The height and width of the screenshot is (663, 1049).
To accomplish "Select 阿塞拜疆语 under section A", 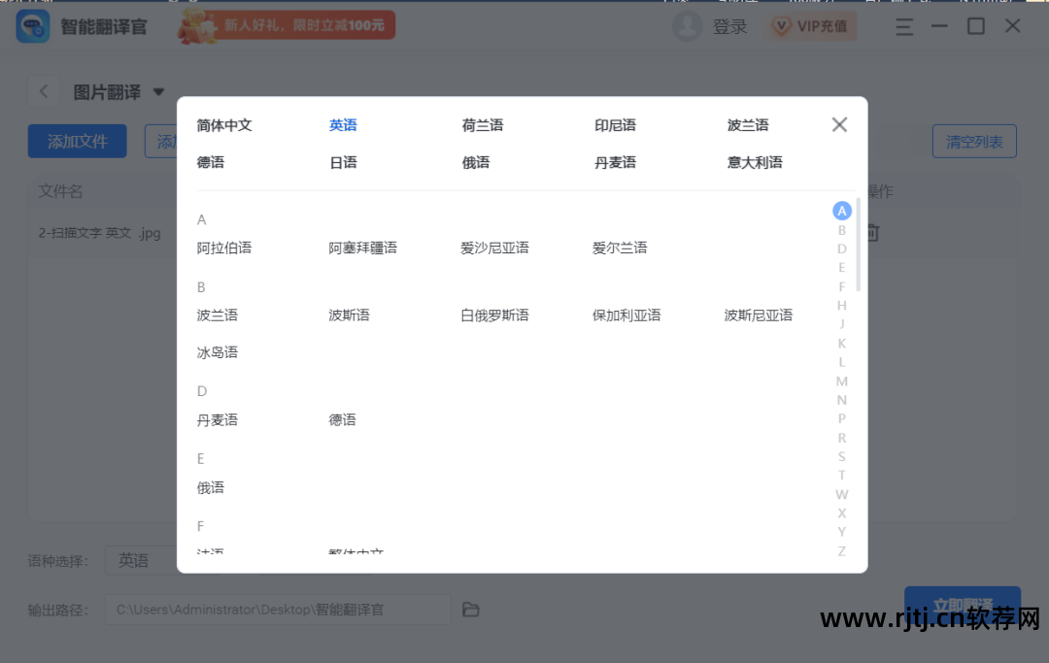I will (x=362, y=248).
